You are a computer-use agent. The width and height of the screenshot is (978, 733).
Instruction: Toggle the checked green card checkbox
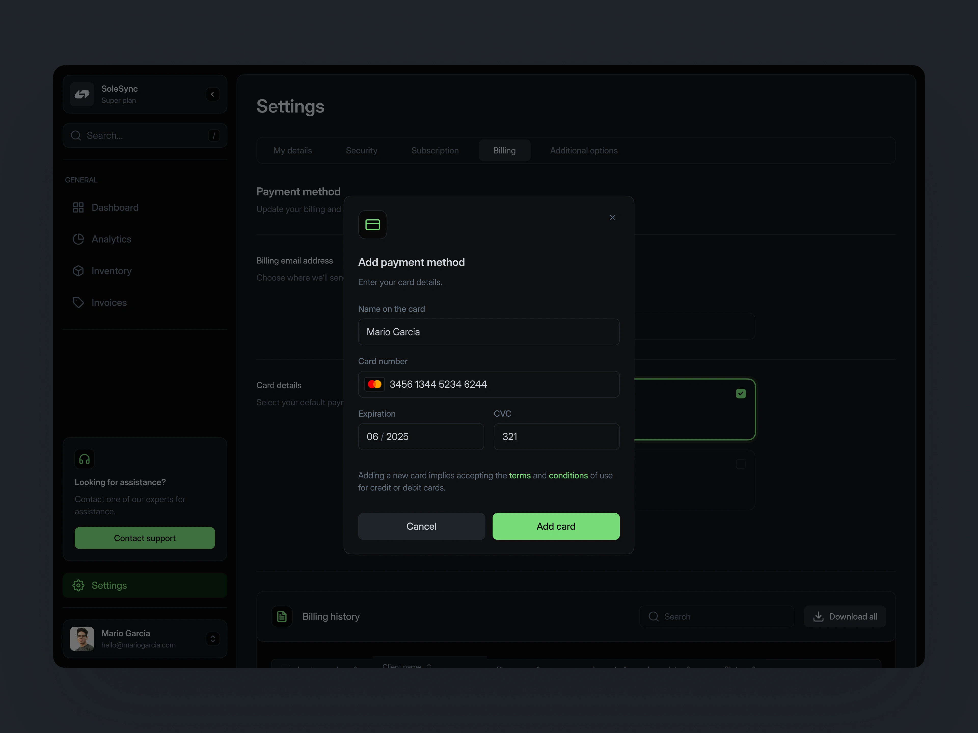click(741, 394)
